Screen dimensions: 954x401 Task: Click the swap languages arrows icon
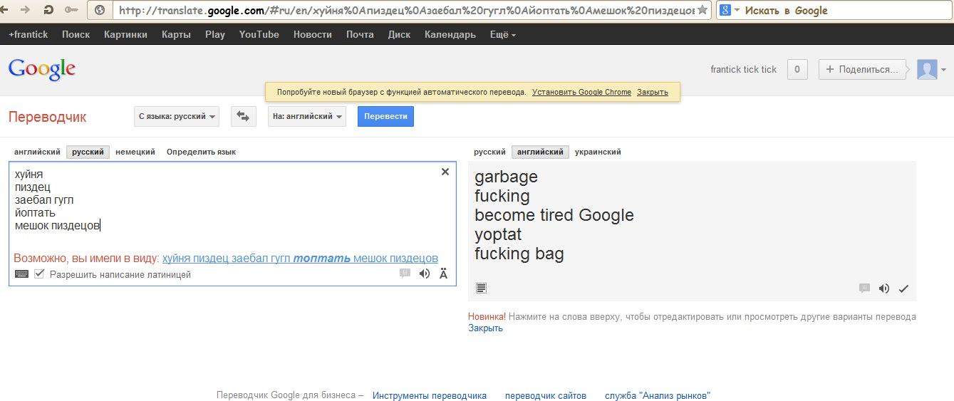244,116
